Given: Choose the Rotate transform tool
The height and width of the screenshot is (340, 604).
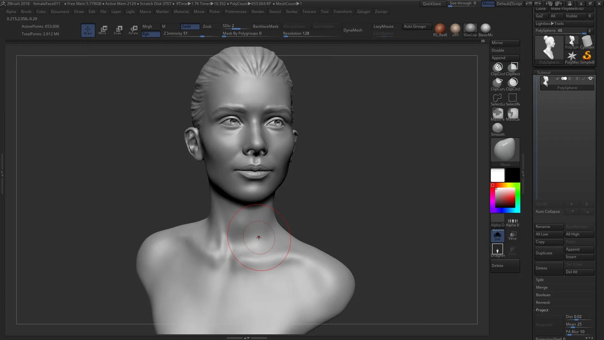Looking at the screenshot, I should tap(133, 30).
